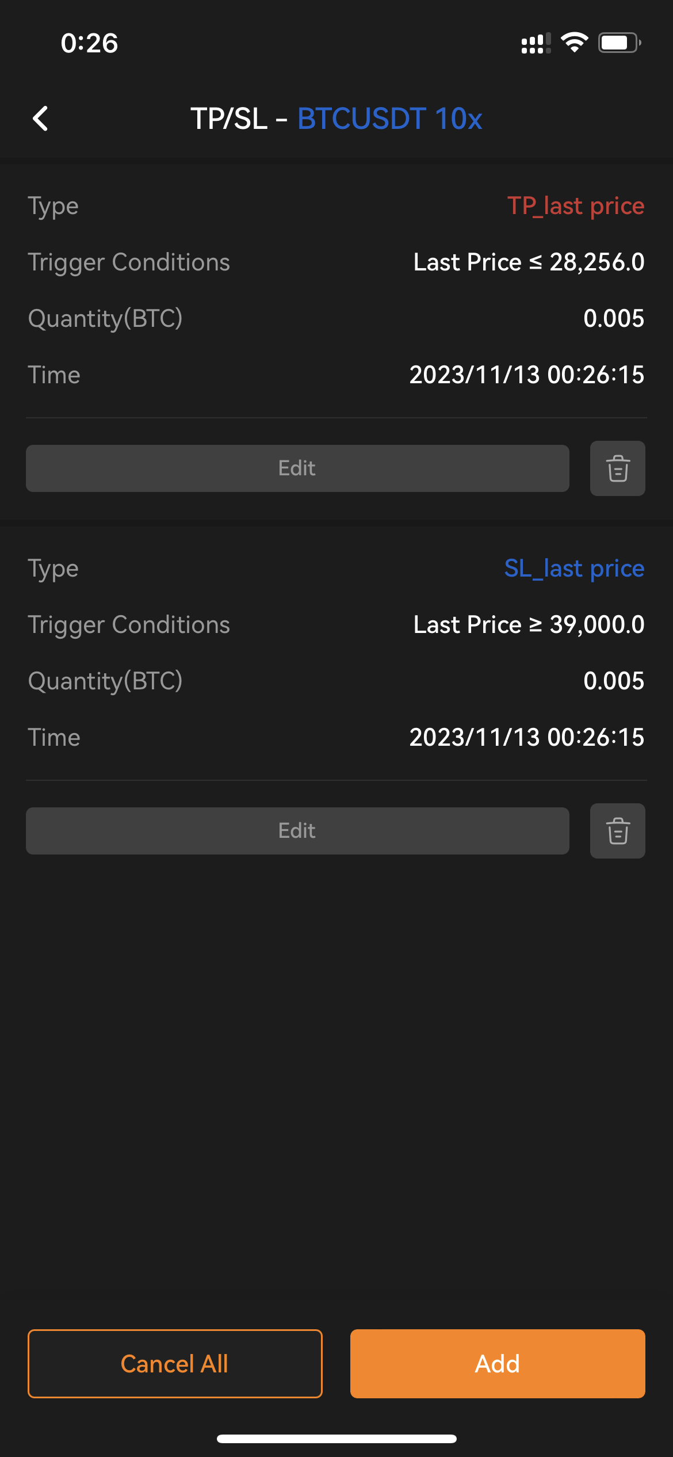
Task: Tap the take-profit order's 0.005 quantity
Action: (x=613, y=319)
